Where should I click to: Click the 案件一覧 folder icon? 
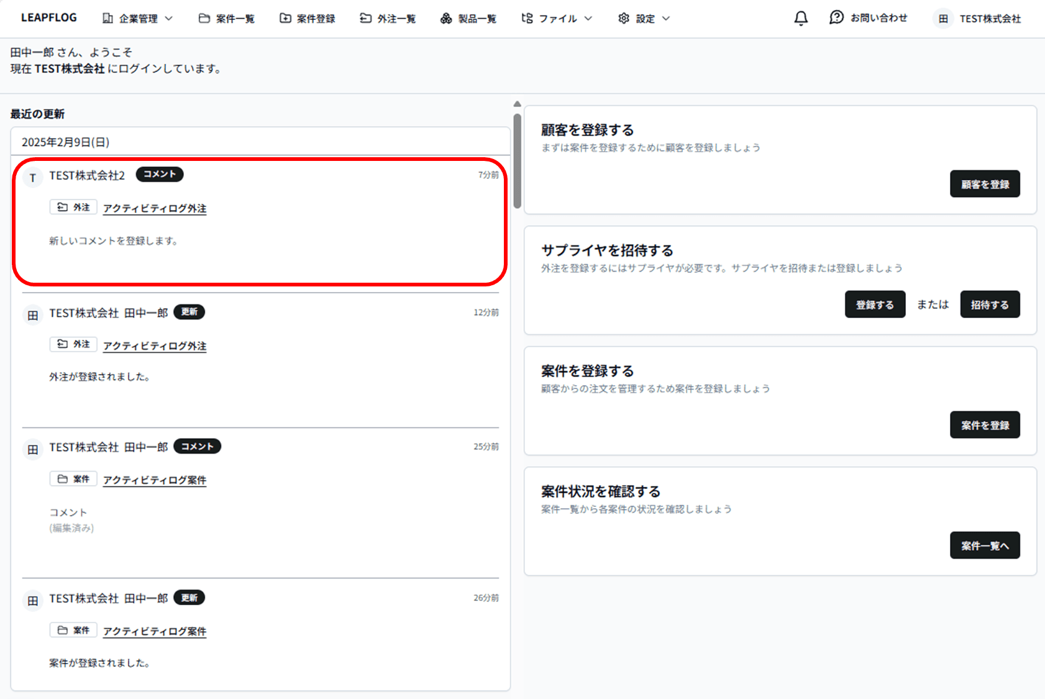pyautogui.click(x=204, y=19)
